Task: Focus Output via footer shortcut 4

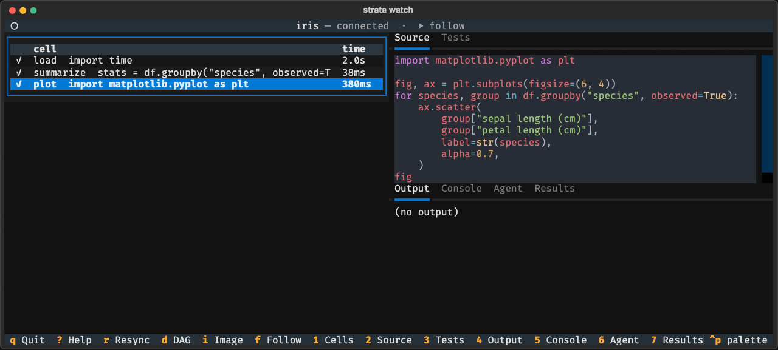Action: (500, 340)
